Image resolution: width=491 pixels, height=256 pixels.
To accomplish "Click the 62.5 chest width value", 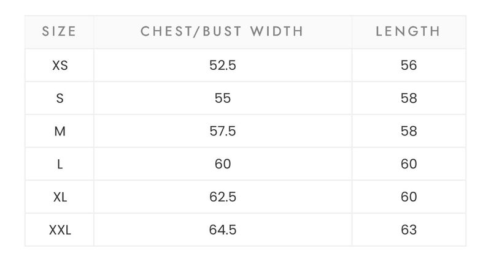I will 223,197.
